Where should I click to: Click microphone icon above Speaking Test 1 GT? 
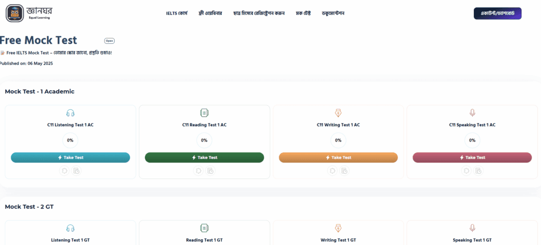tap(472, 228)
